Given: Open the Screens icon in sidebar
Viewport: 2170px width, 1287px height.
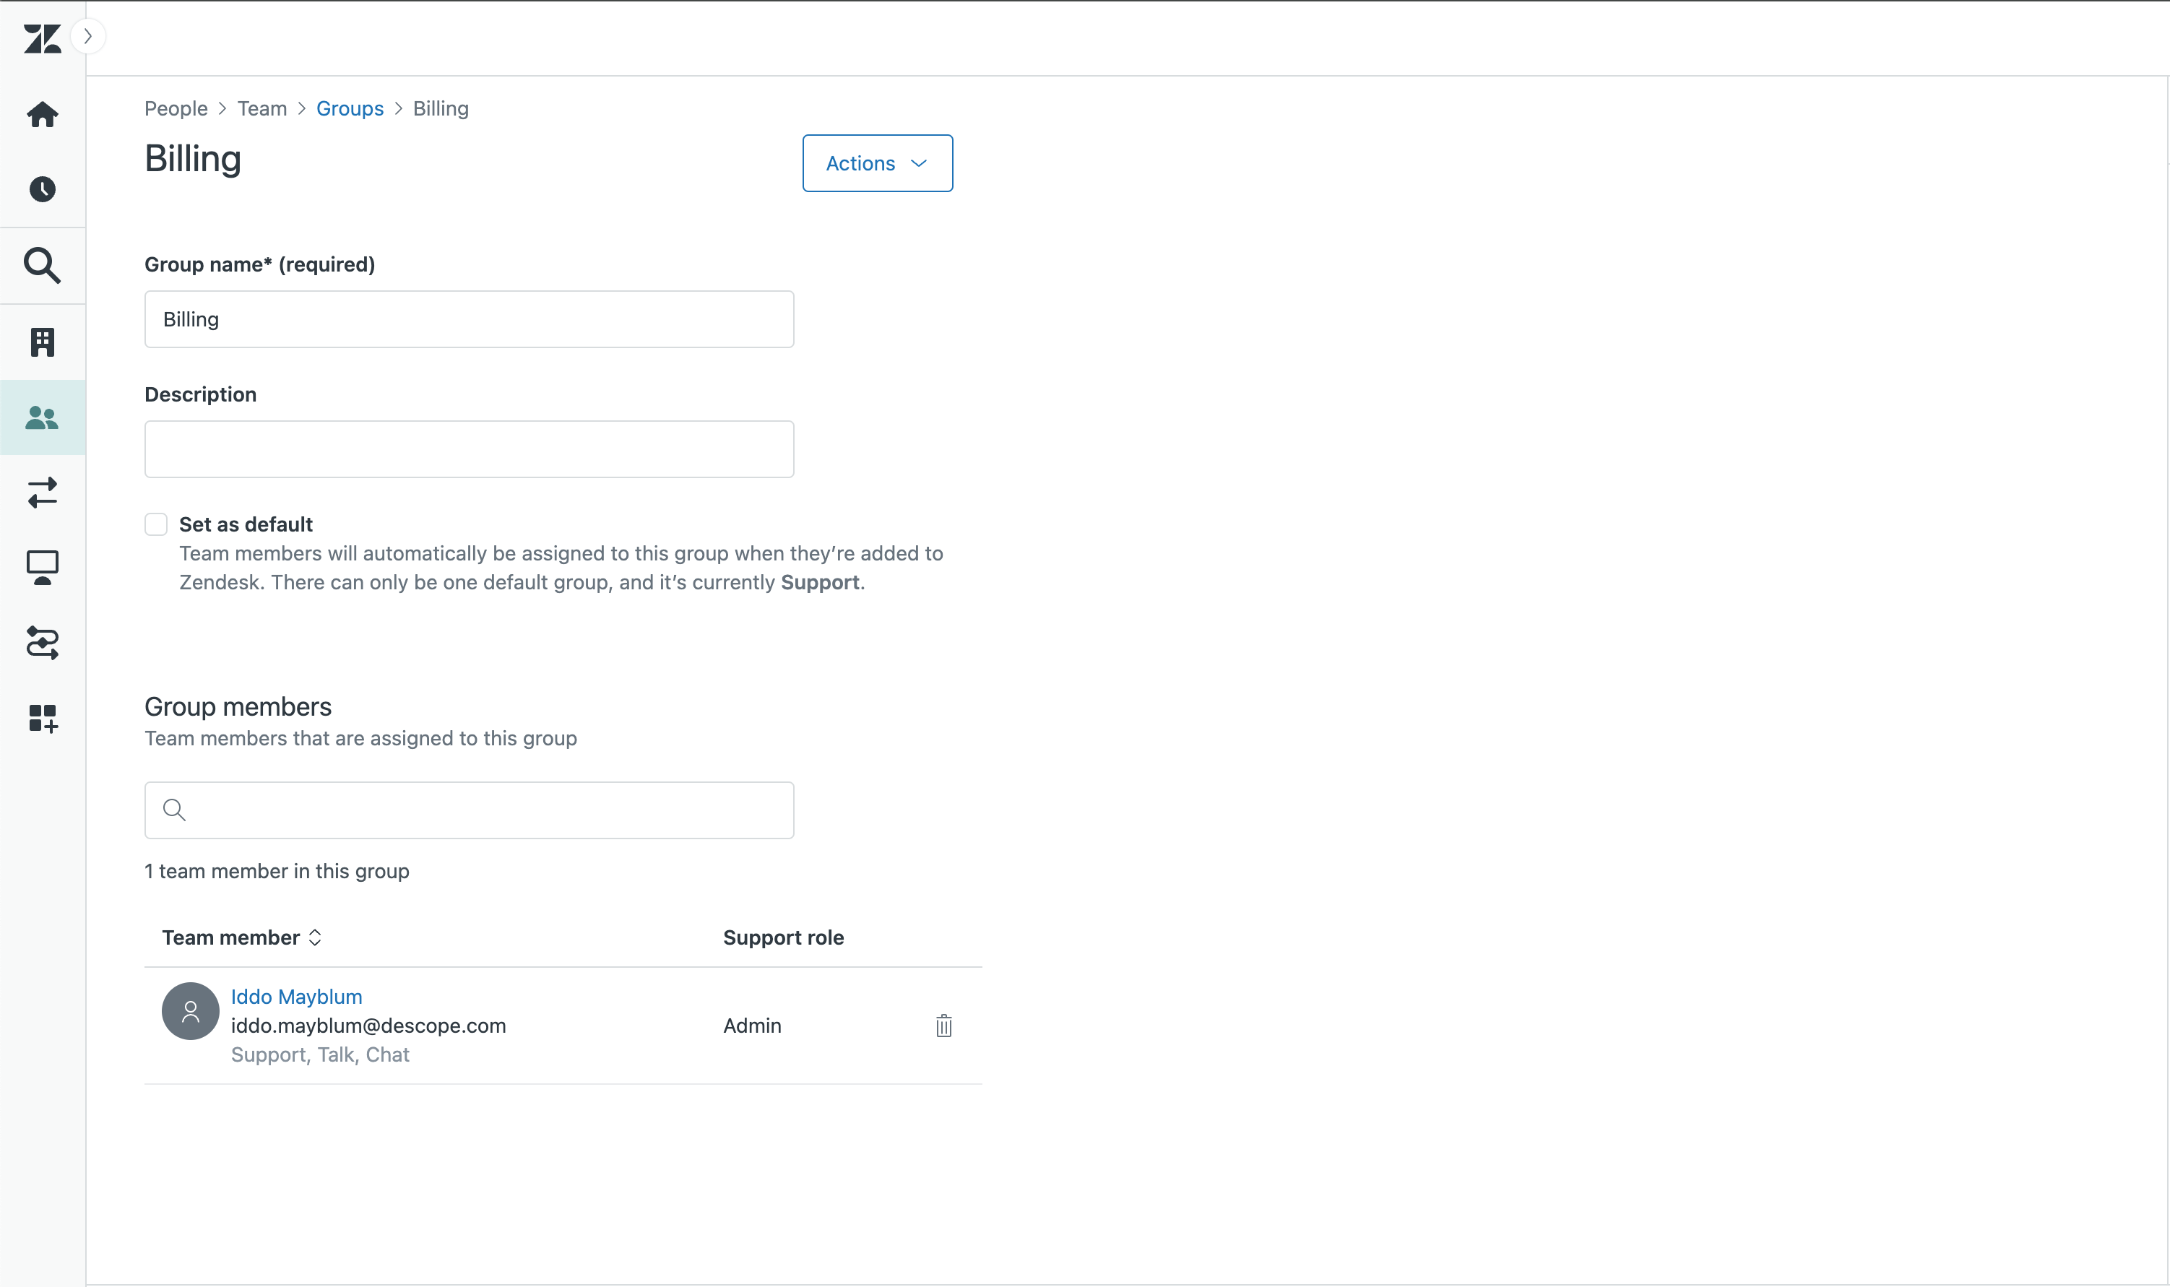Looking at the screenshot, I should point(41,567).
